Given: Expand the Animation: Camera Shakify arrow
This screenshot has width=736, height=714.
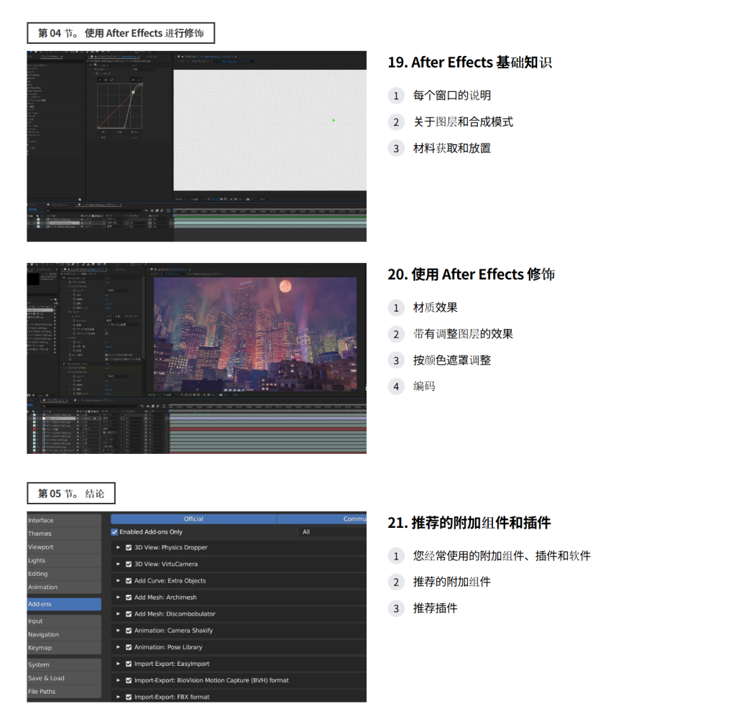Looking at the screenshot, I should point(119,631).
